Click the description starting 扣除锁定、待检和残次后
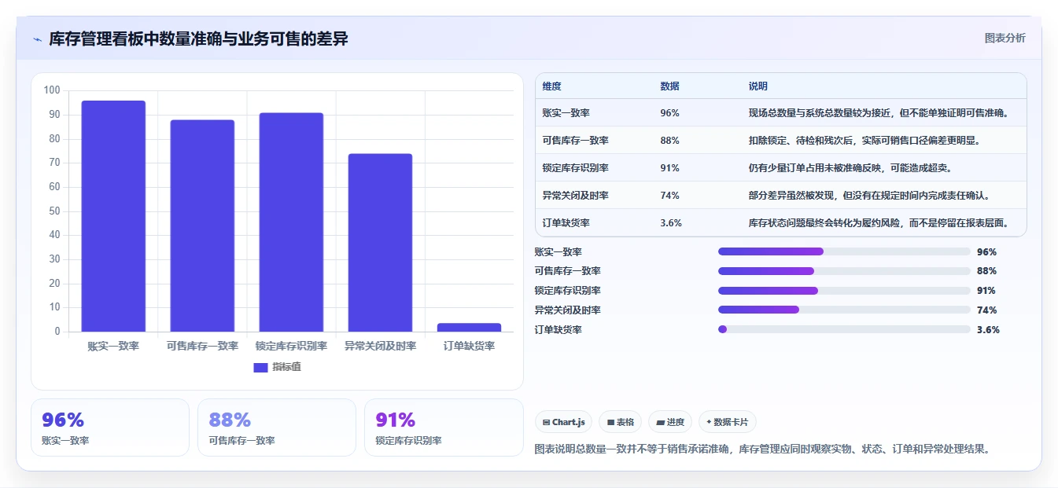1058x488 pixels. click(865, 141)
